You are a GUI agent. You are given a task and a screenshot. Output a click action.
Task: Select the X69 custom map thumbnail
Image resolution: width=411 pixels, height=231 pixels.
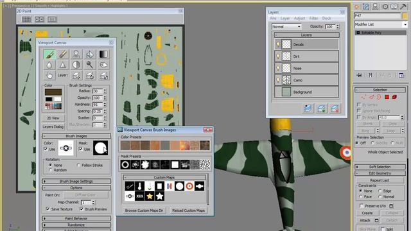click(139, 196)
